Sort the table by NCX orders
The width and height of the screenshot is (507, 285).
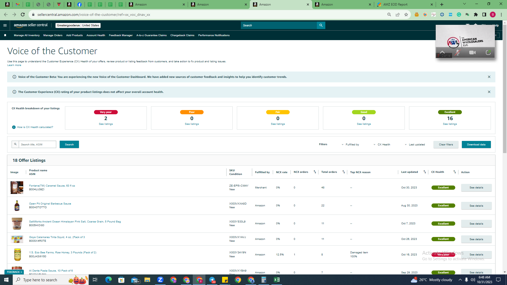click(x=315, y=172)
